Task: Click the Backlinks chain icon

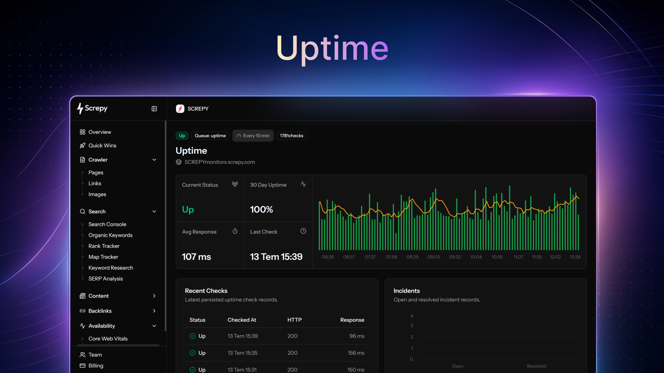Action: (x=82, y=311)
